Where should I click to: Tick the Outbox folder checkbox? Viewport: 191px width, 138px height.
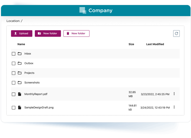tap(14, 63)
